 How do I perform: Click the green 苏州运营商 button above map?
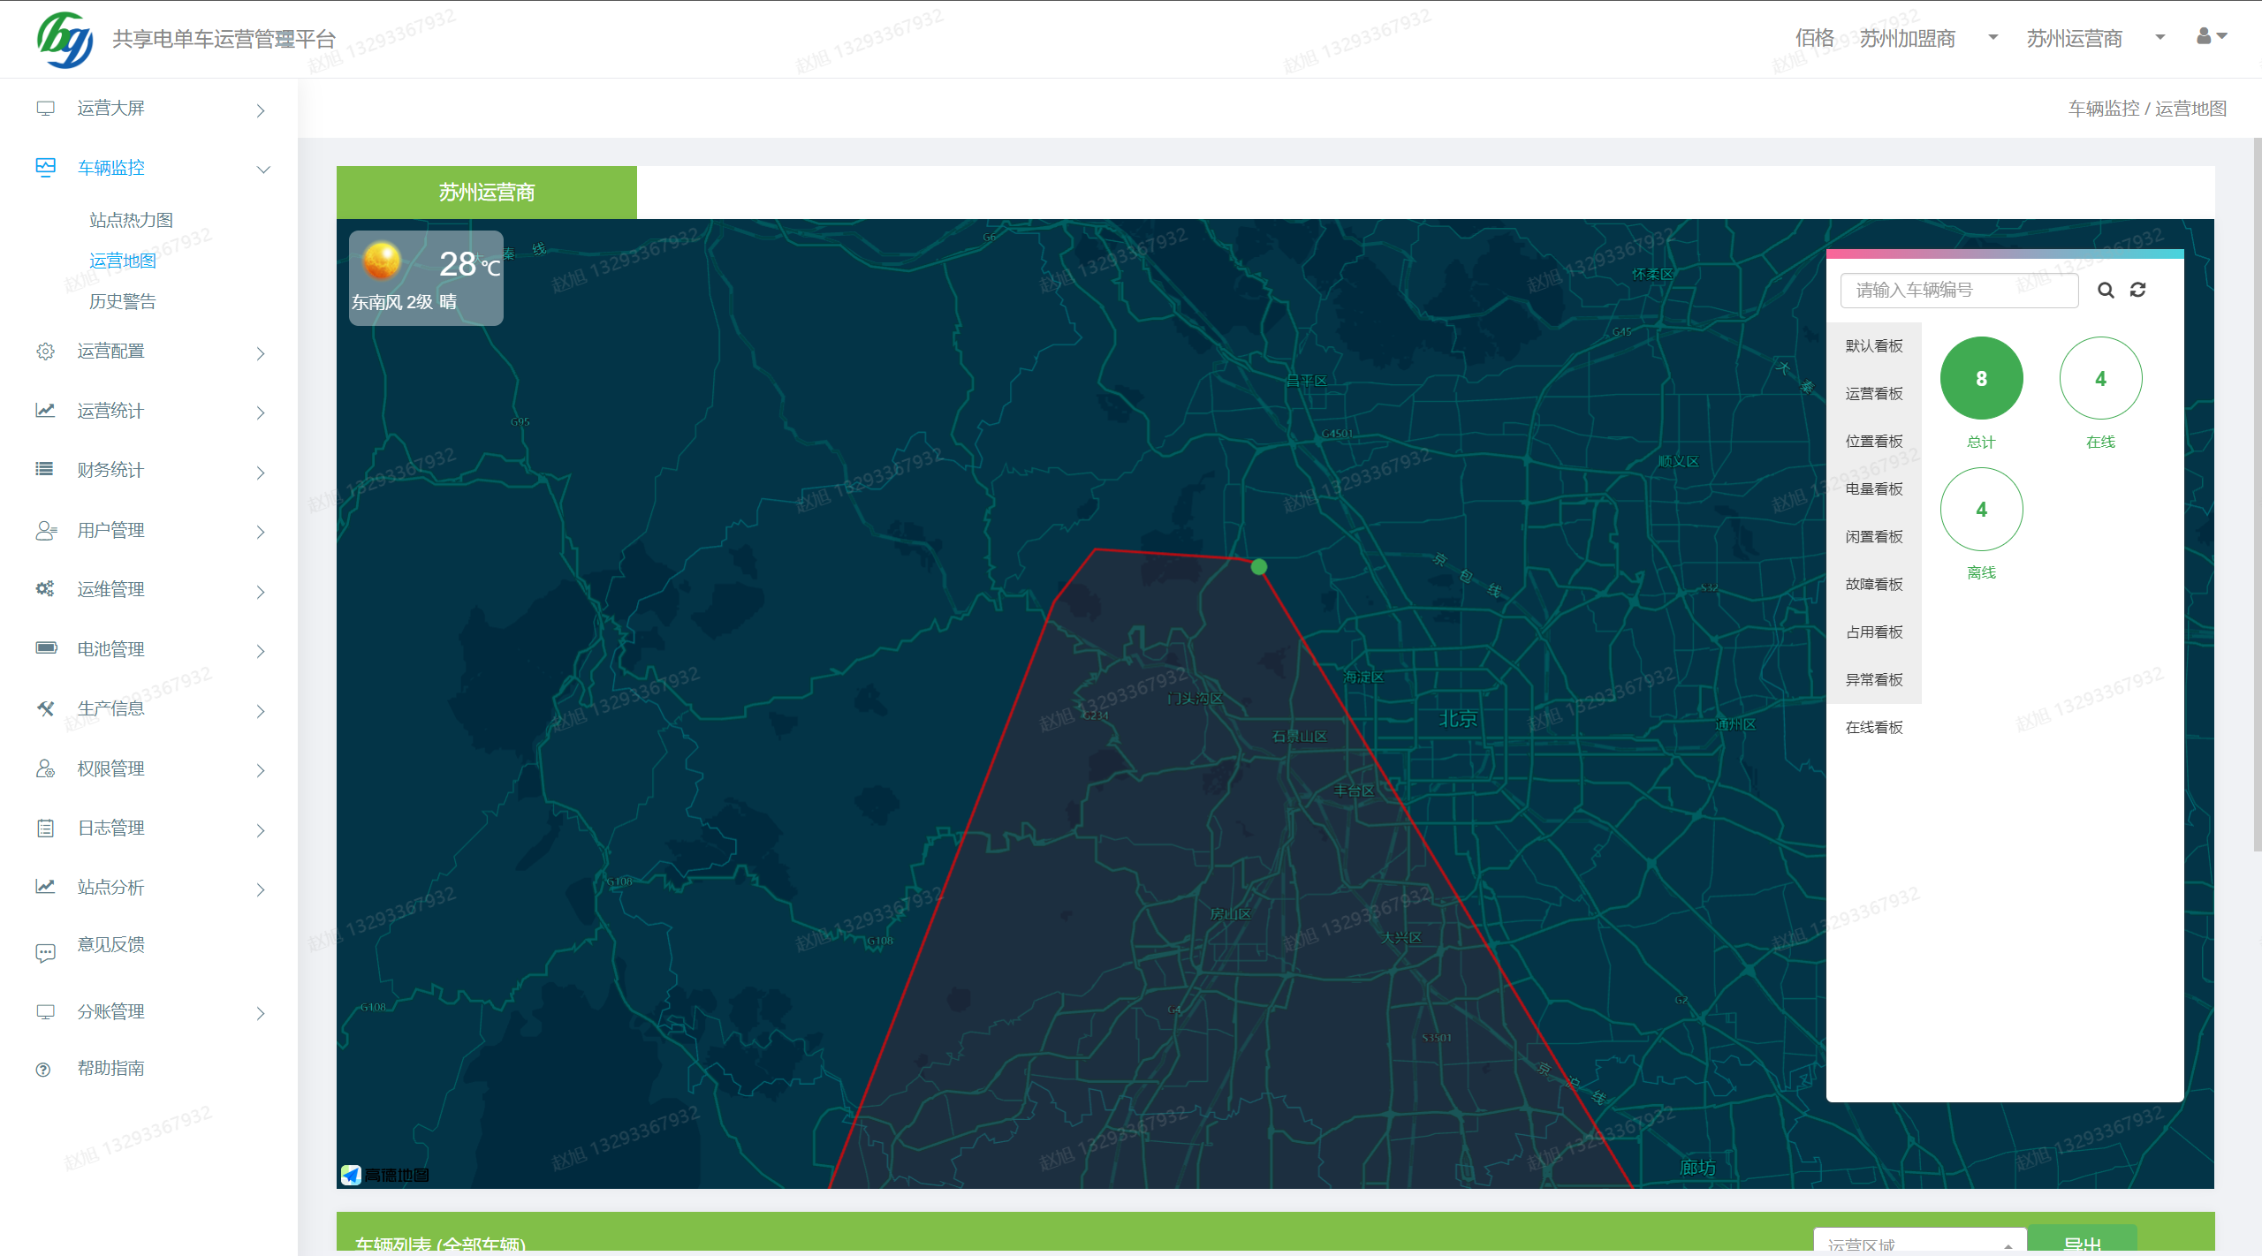pyautogui.click(x=486, y=192)
